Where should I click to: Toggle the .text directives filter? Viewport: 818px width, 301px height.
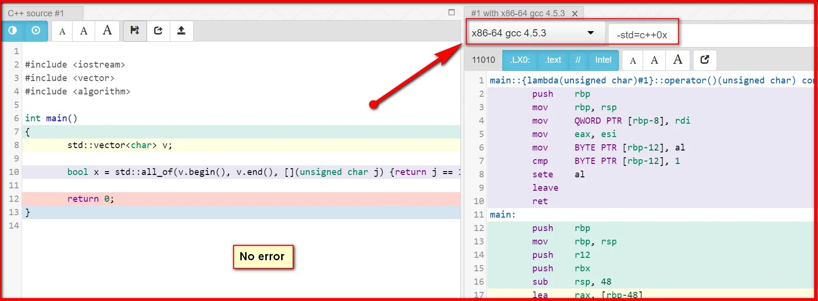[553, 60]
